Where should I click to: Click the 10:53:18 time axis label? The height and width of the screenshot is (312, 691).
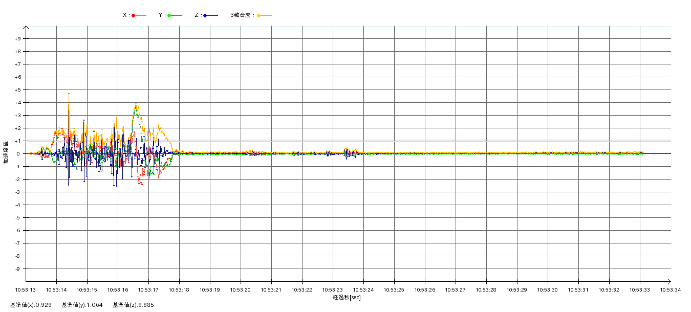coord(179,290)
